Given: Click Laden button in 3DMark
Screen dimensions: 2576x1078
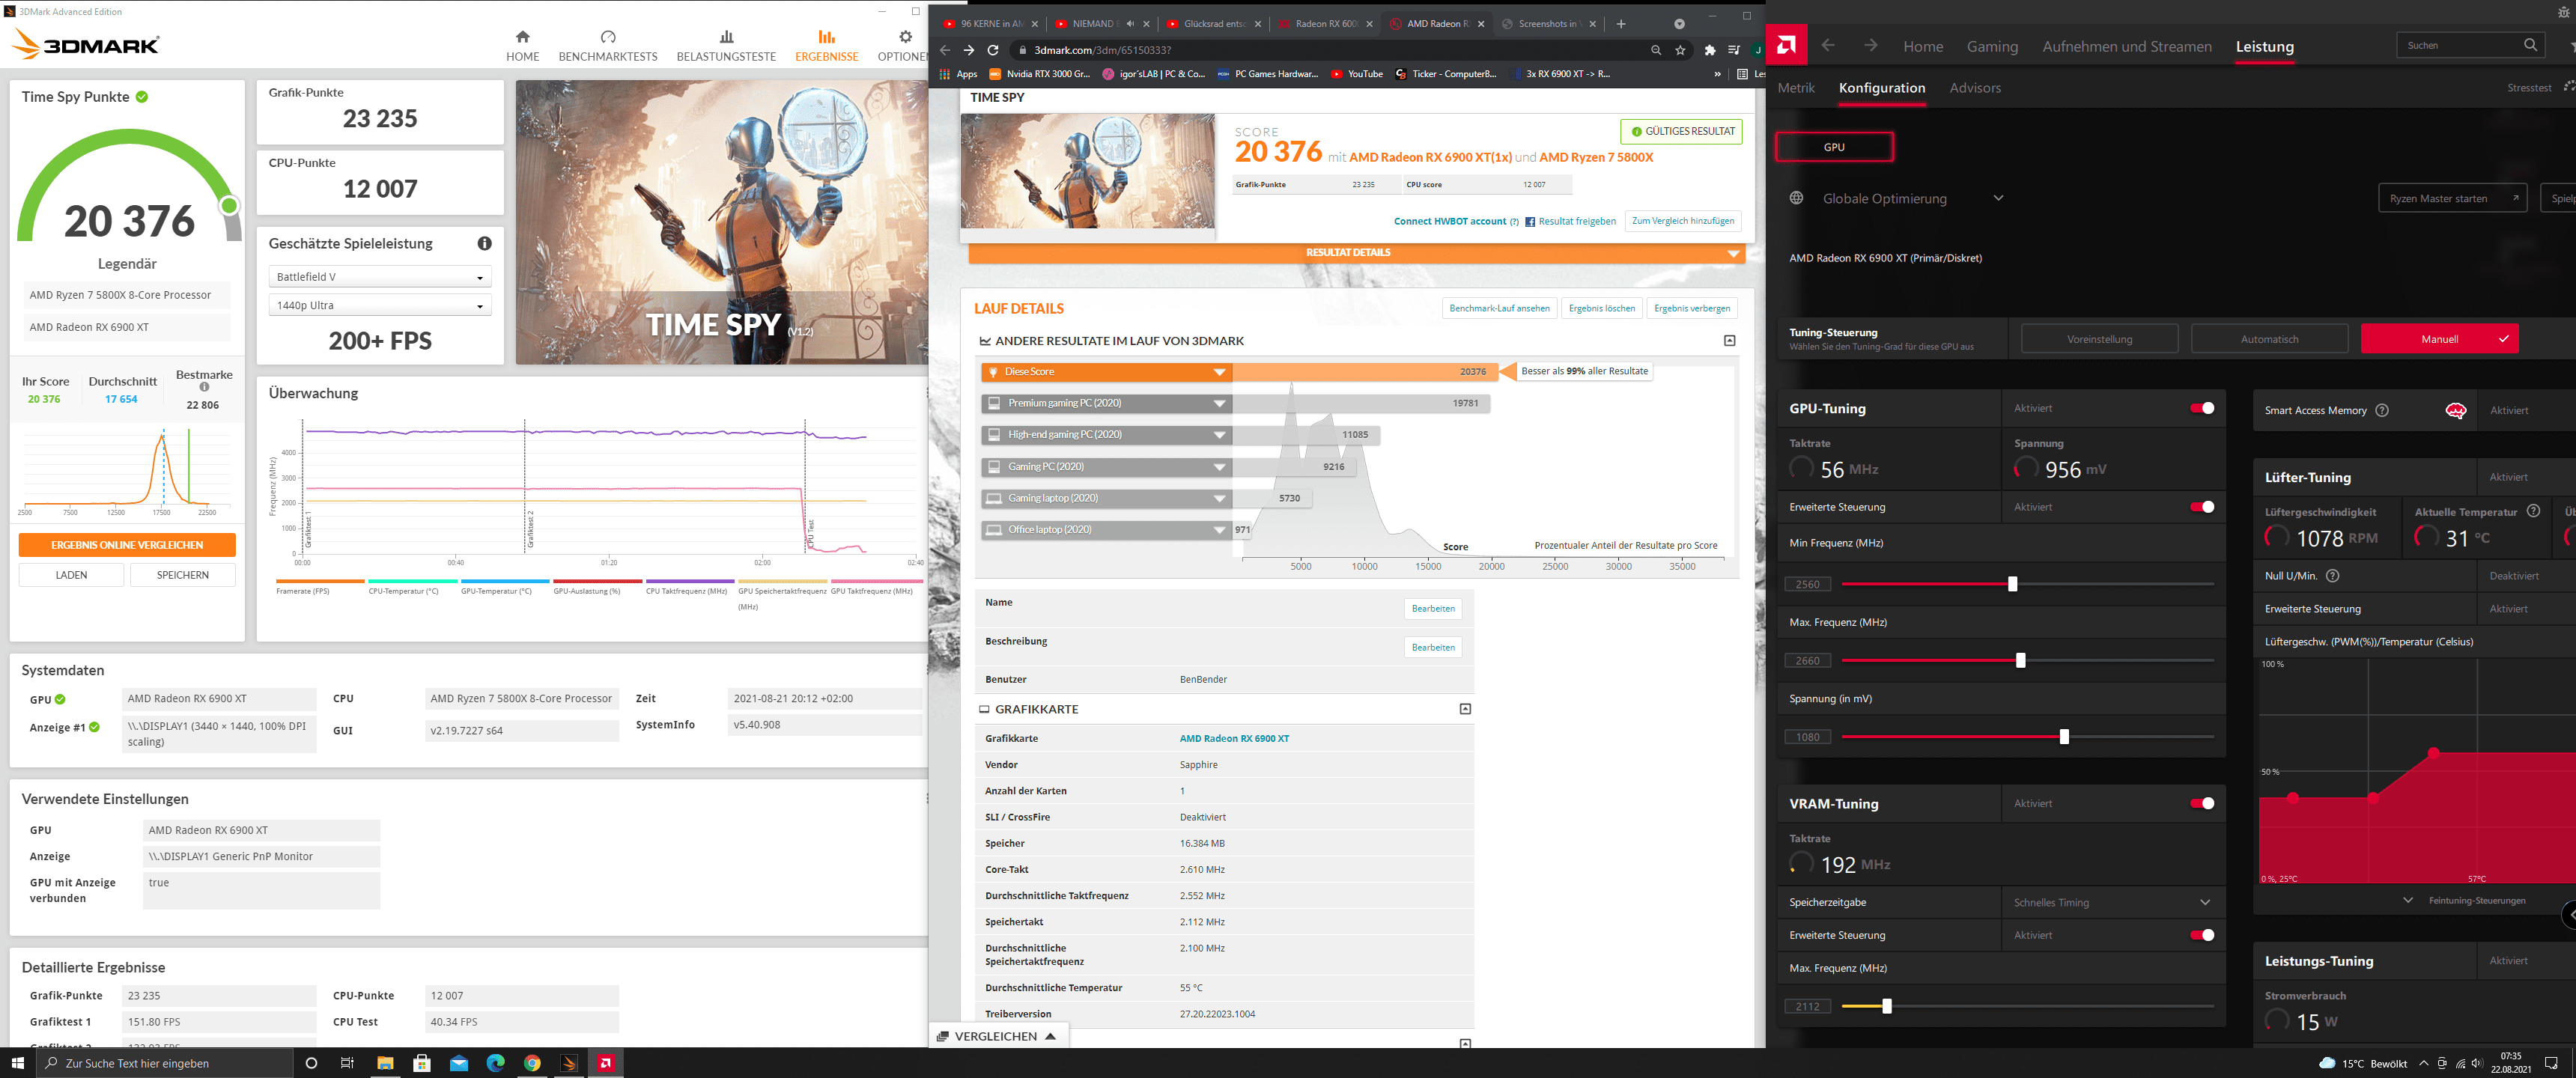Looking at the screenshot, I should tap(71, 575).
